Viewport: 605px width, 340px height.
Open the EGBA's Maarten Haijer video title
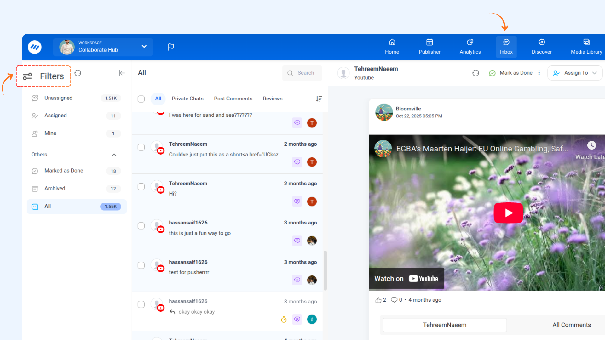[482, 149]
